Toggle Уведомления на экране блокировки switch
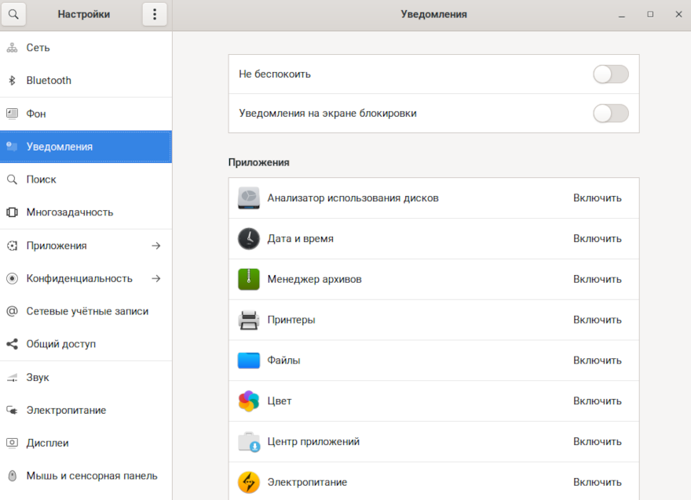This screenshot has width=691, height=500. (610, 114)
